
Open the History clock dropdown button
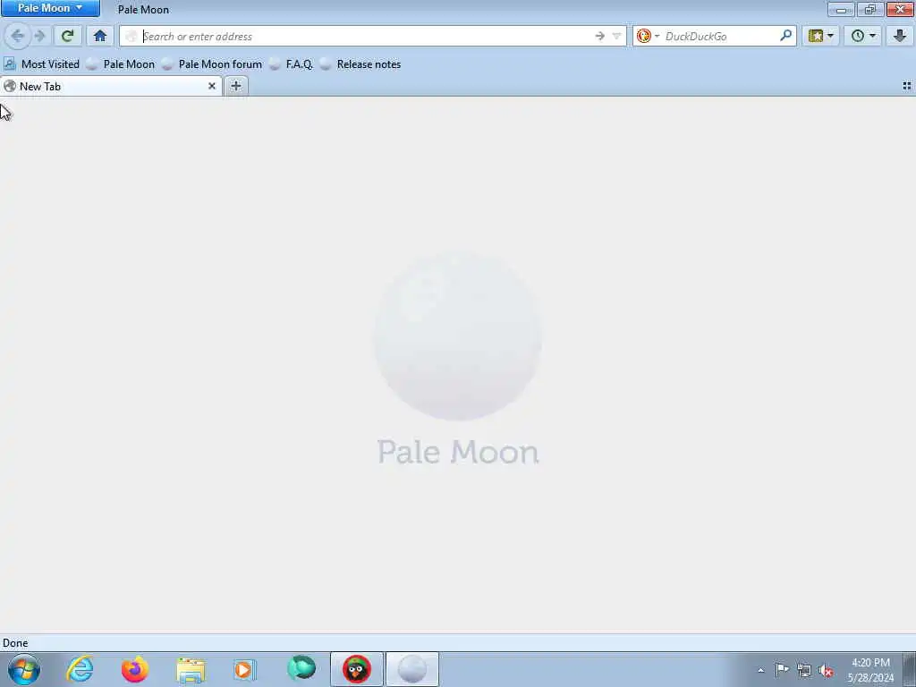[863, 36]
